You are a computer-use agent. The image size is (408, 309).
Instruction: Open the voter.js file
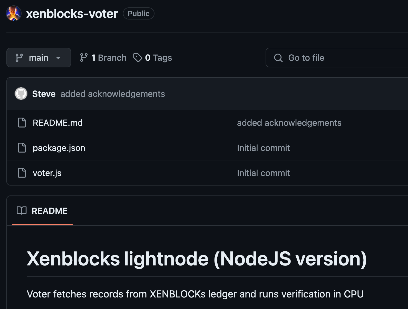coord(47,173)
